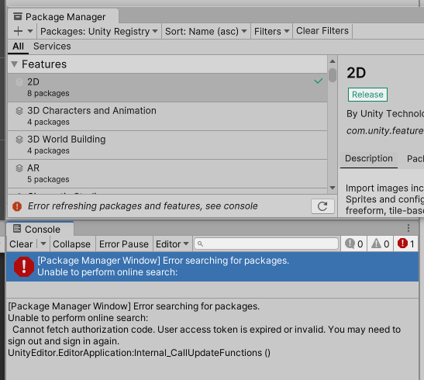Image resolution: width=424 pixels, height=380 pixels.
Task: Click the com.unity.feature package name text
Action: click(385, 131)
